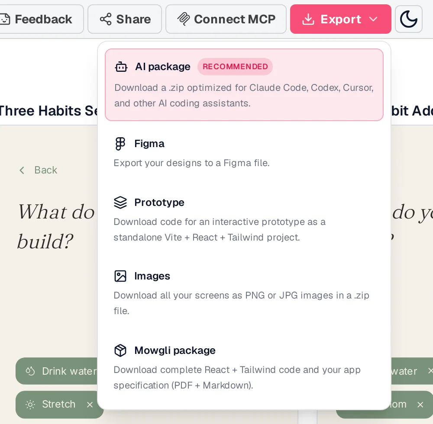The height and width of the screenshot is (424, 433).
Task: Click the box icon next to Mowgli package
Action: (x=120, y=350)
